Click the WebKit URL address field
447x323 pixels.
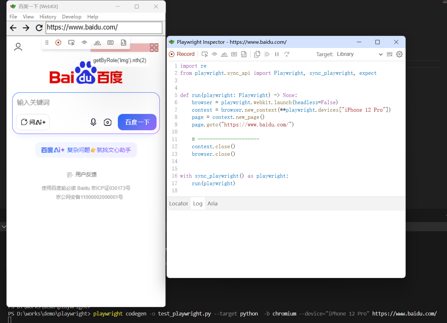(104, 28)
